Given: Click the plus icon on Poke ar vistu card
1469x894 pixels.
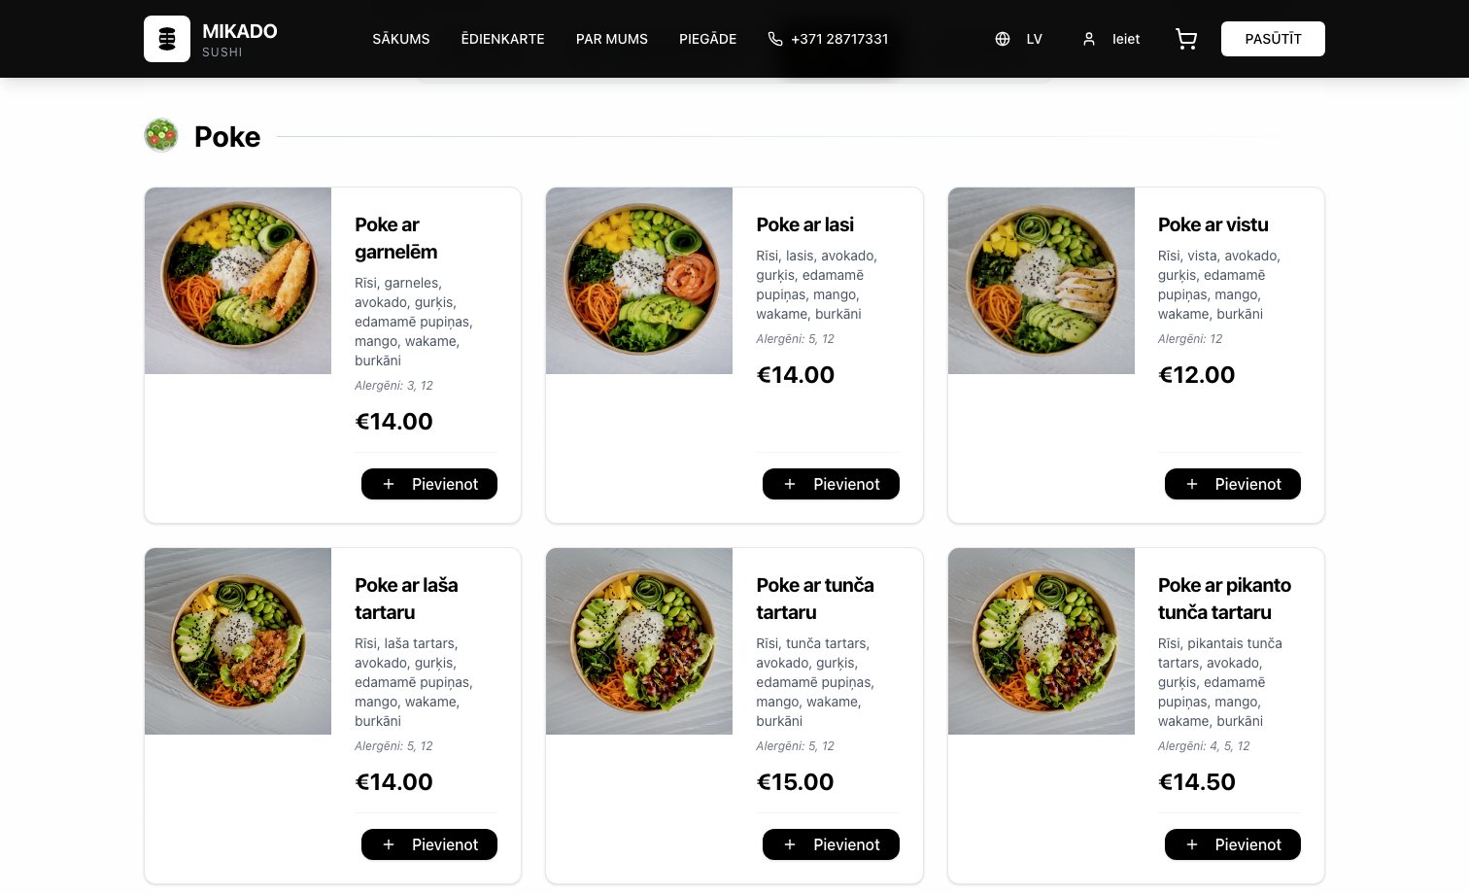Looking at the screenshot, I should pos(1191,484).
